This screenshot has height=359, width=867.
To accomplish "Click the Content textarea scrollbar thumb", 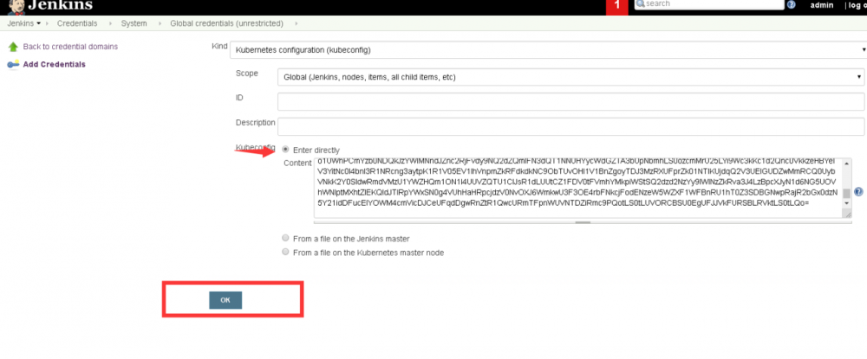I will click(x=846, y=193).
